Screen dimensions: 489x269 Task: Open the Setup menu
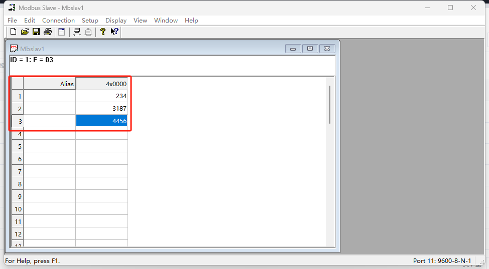(90, 21)
